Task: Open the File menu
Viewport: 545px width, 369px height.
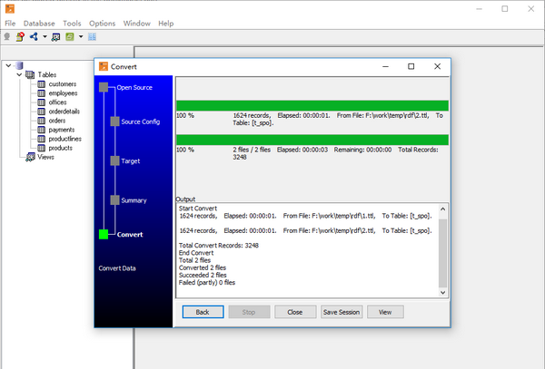Action: coord(10,24)
